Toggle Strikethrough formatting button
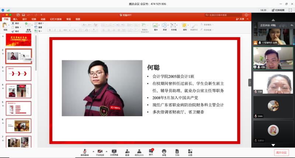This screenshot has width=295, height=158. pos(65,30)
